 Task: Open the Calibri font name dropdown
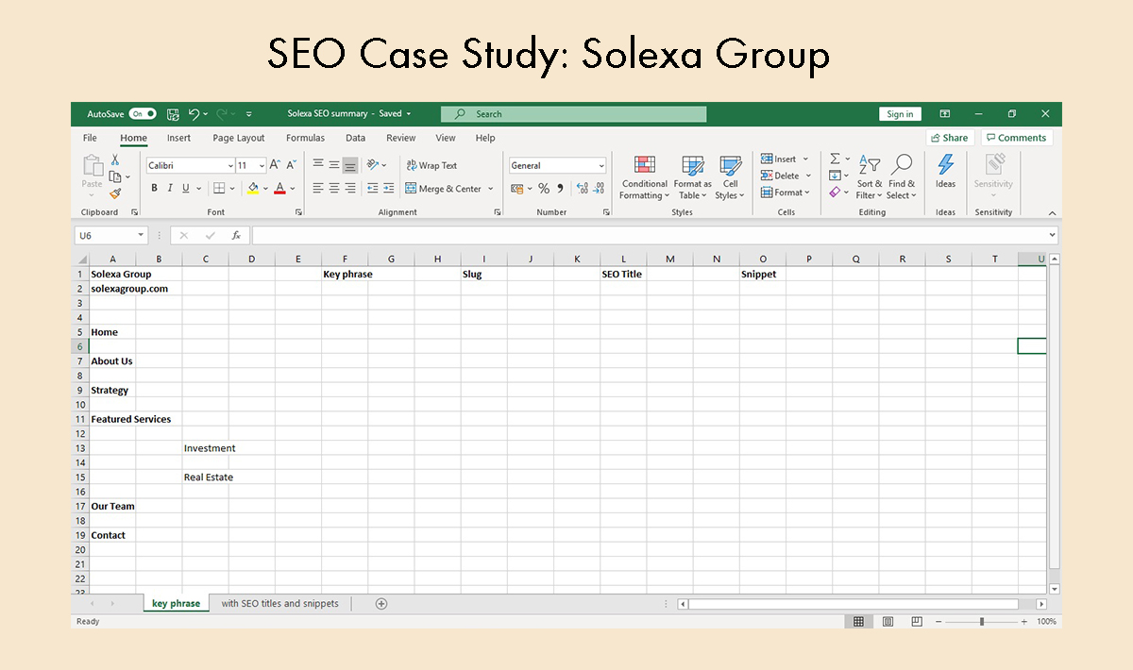[230, 166]
